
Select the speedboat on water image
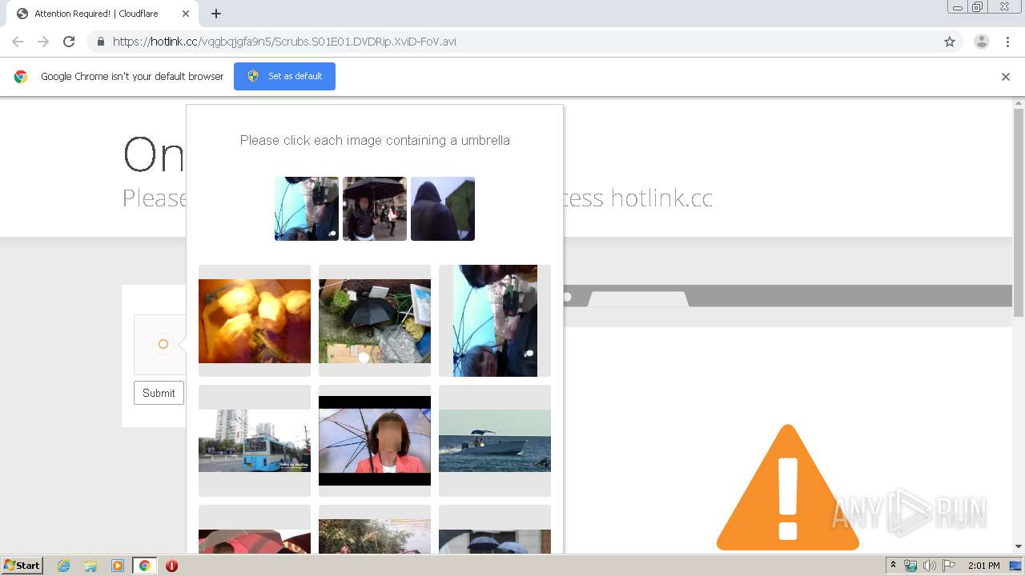495,441
